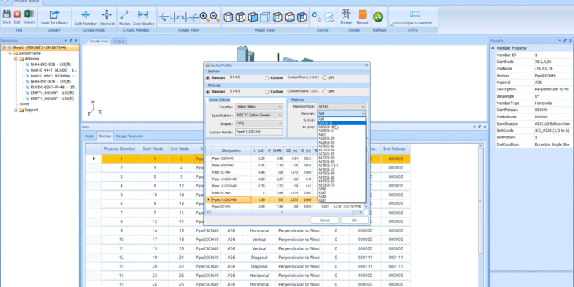Click the green Refresh icon
The height and width of the screenshot is (287, 574).
(378, 17)
